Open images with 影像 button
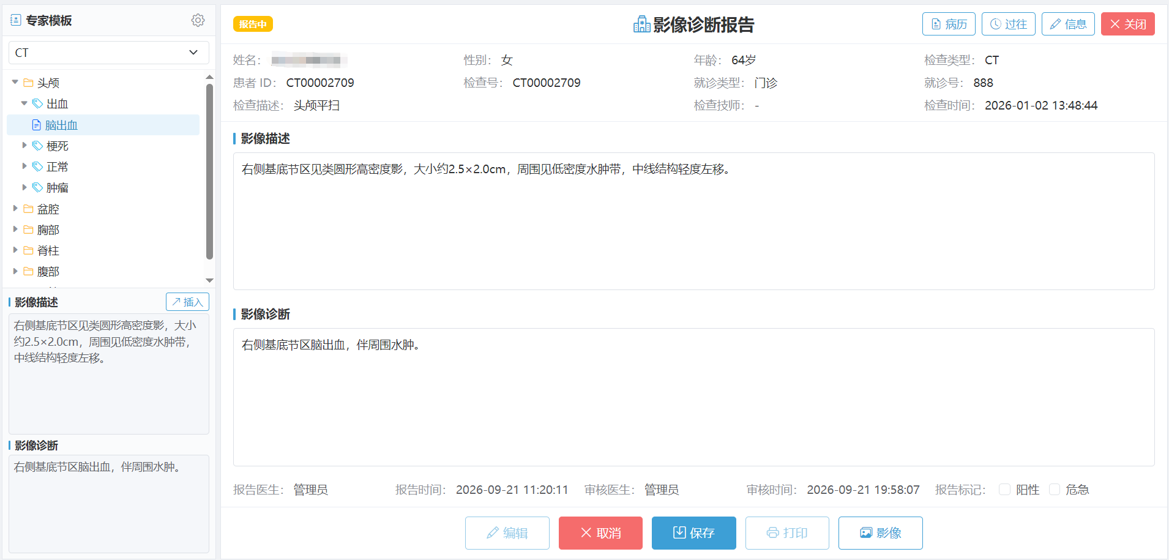 click(x=881, y=533)
